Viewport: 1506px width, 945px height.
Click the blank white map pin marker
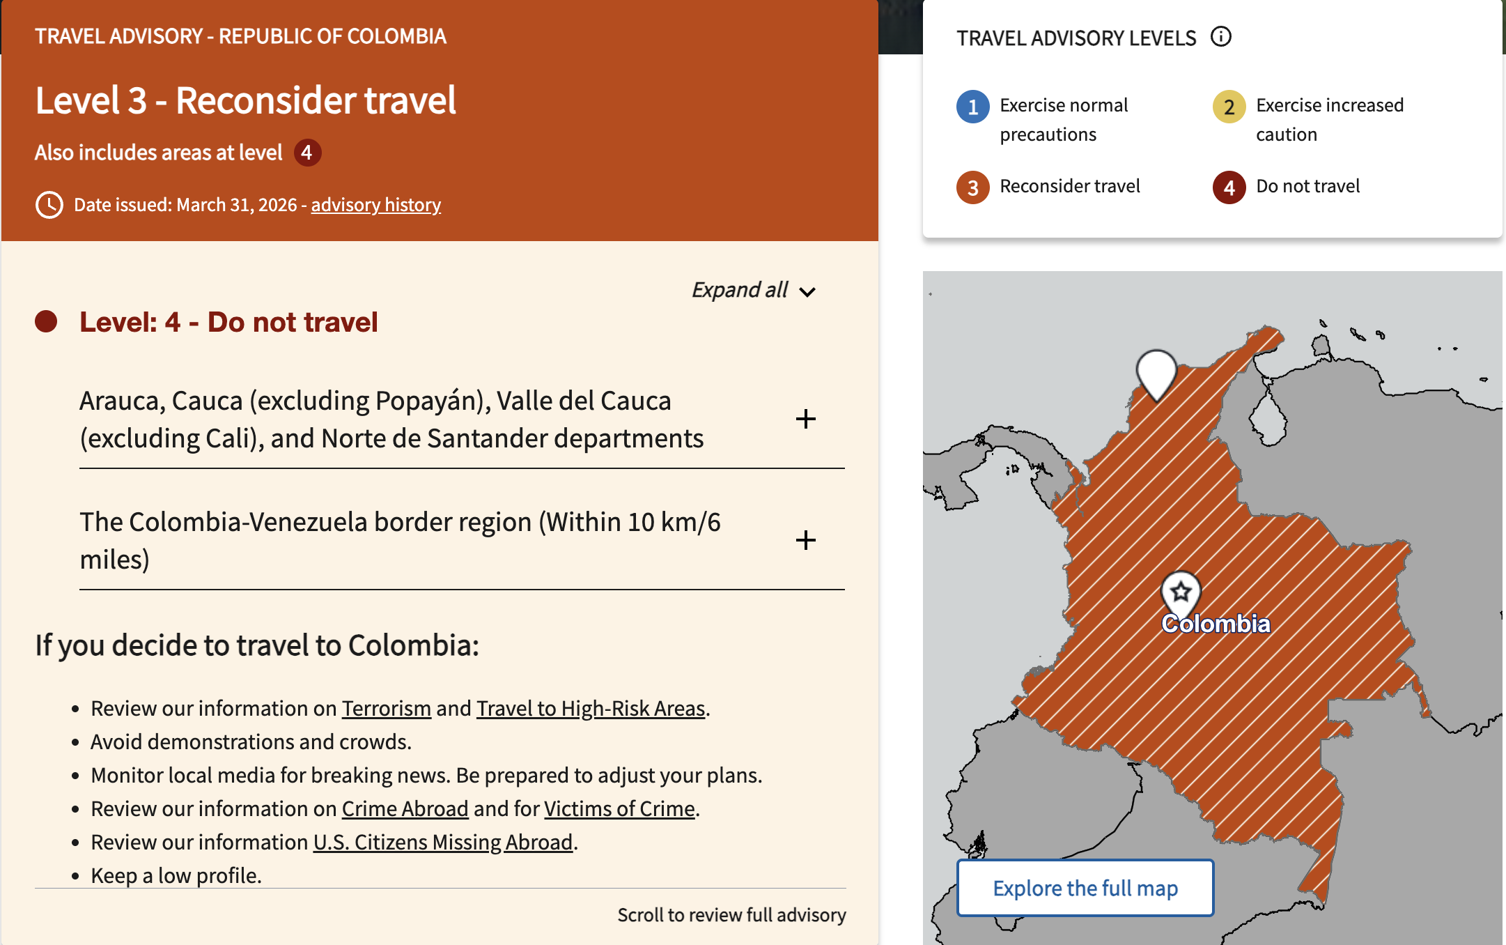pyautogui.click(x=1156, y=371)
